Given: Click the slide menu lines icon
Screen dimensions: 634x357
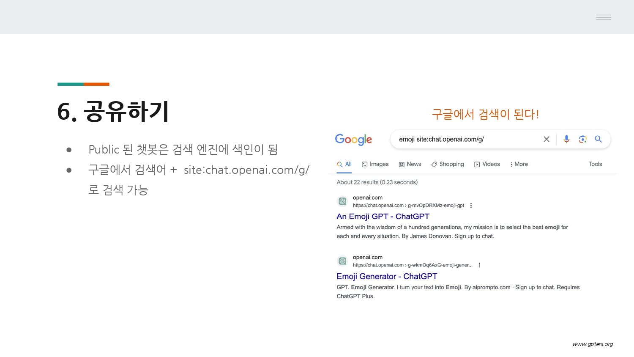Looking at the screenshot, I should pyautogui.click(x=604, y=17).
